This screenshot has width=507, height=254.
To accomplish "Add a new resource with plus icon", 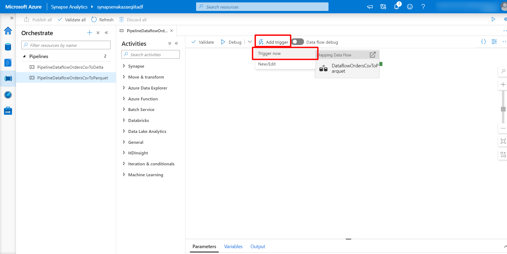I will tap(90, 33).
